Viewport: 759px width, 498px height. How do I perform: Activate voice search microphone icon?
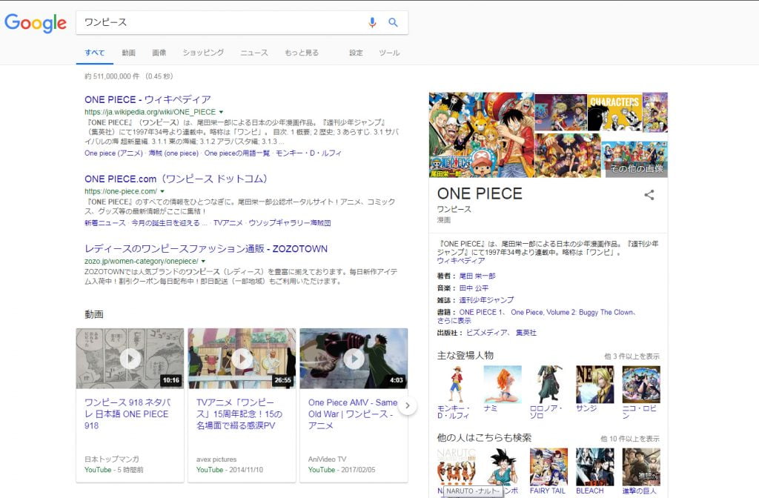coord(372,22)
